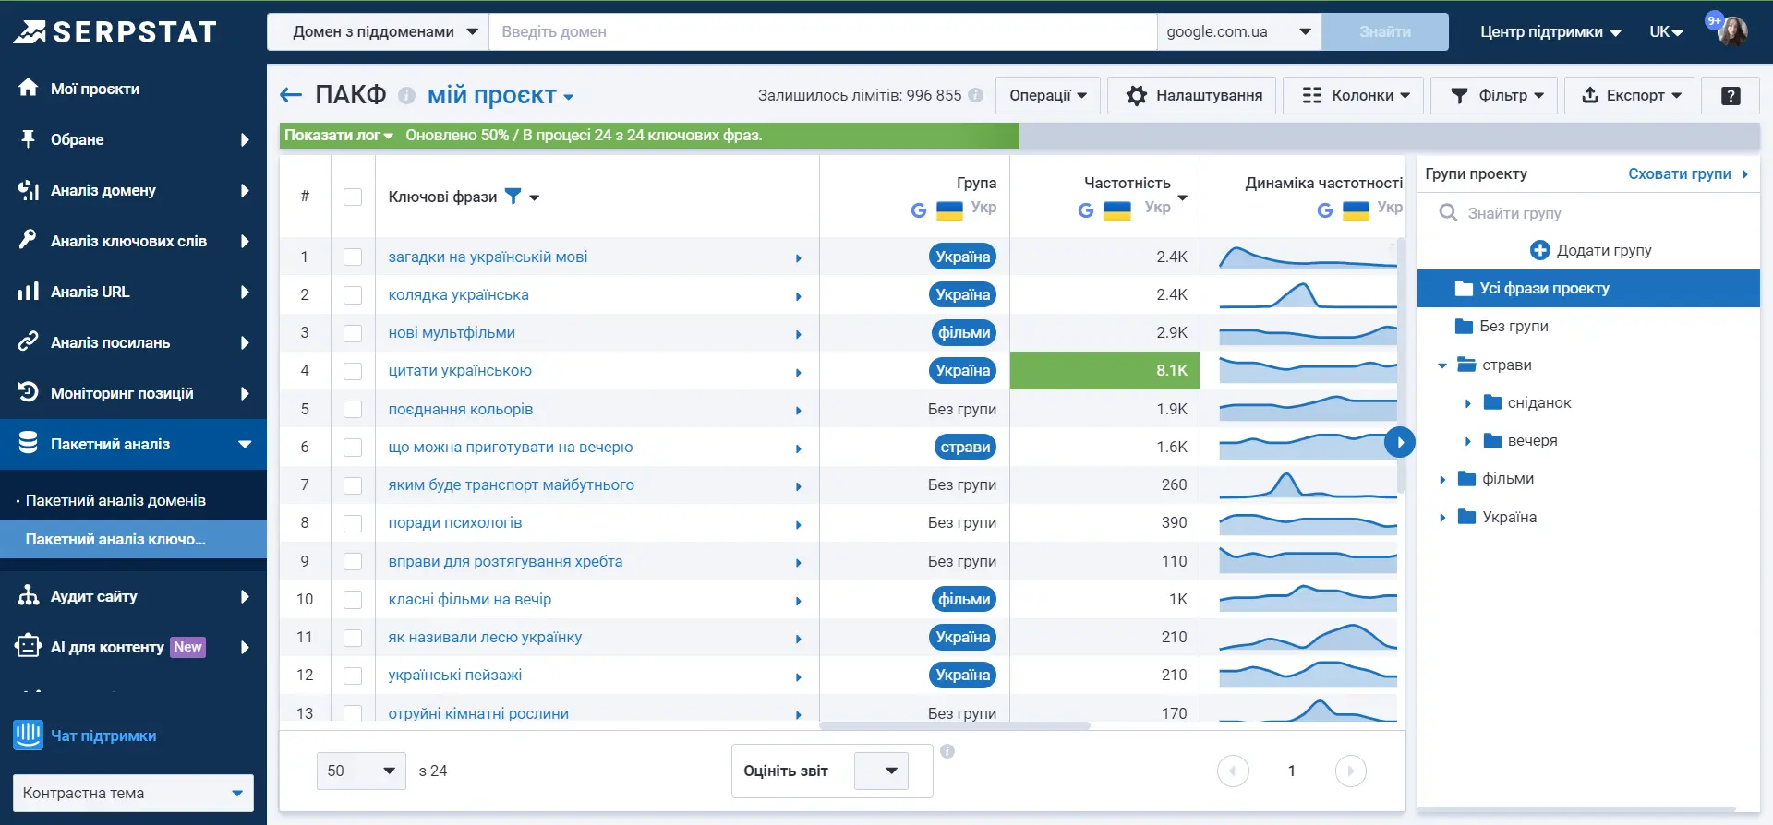Collapse the страви group tree arrow

click(x=1442, y=365)
